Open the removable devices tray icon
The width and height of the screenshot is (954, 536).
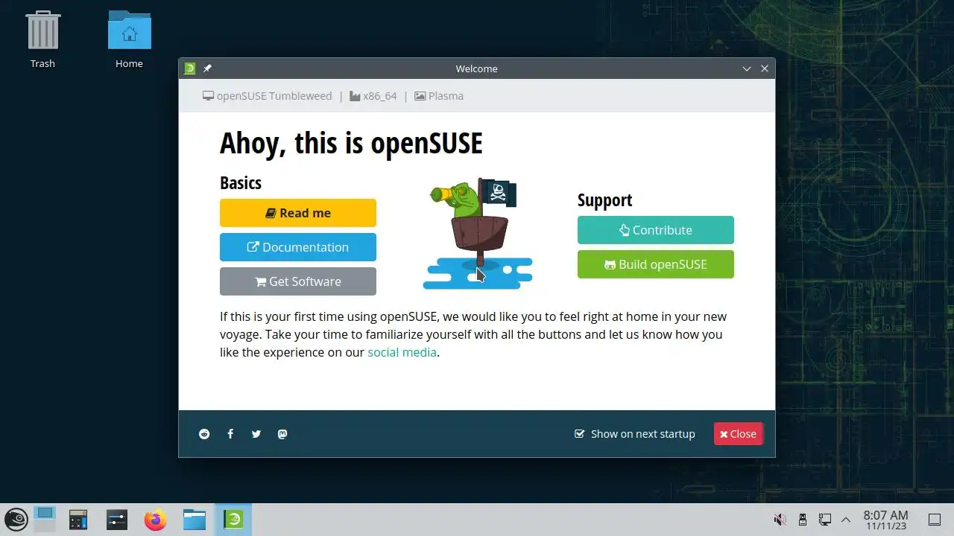803,520
